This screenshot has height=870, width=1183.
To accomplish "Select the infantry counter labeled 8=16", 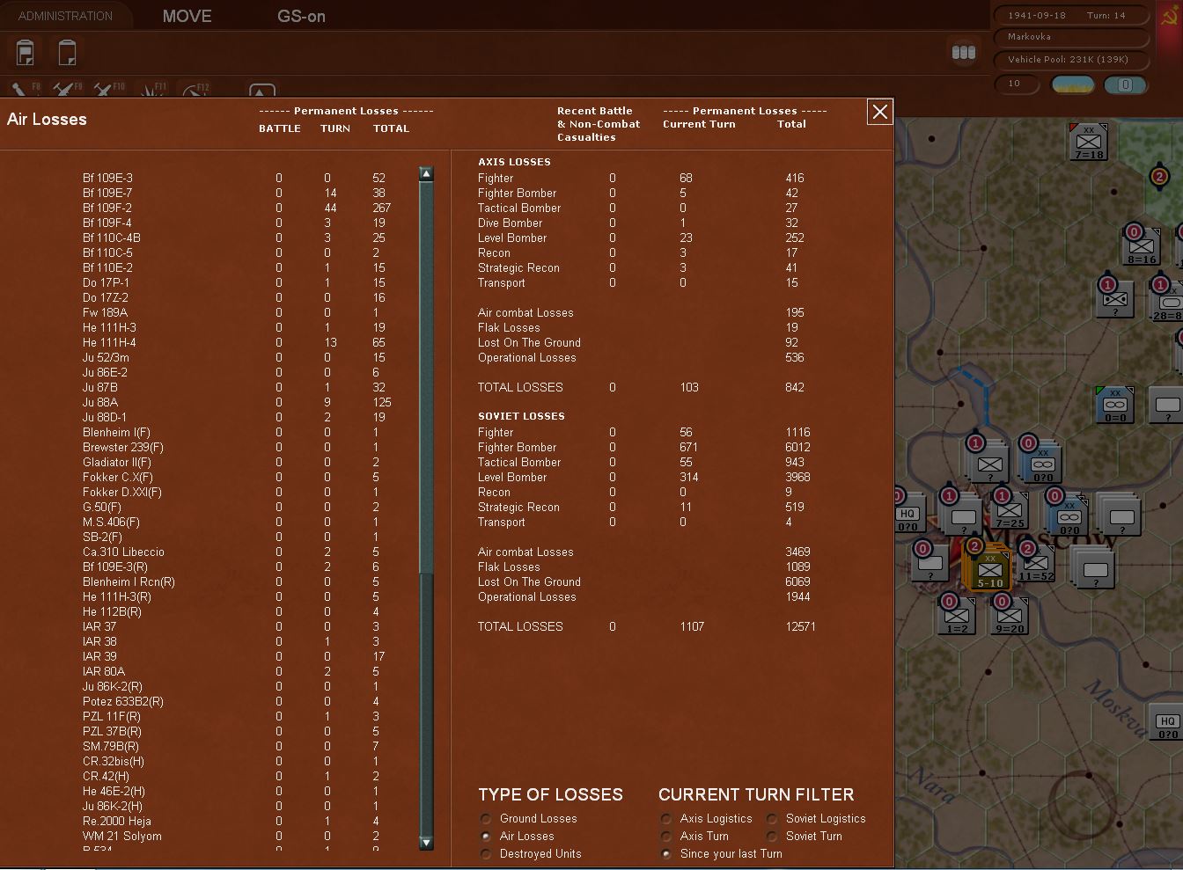I will (x=1142, y=245).
